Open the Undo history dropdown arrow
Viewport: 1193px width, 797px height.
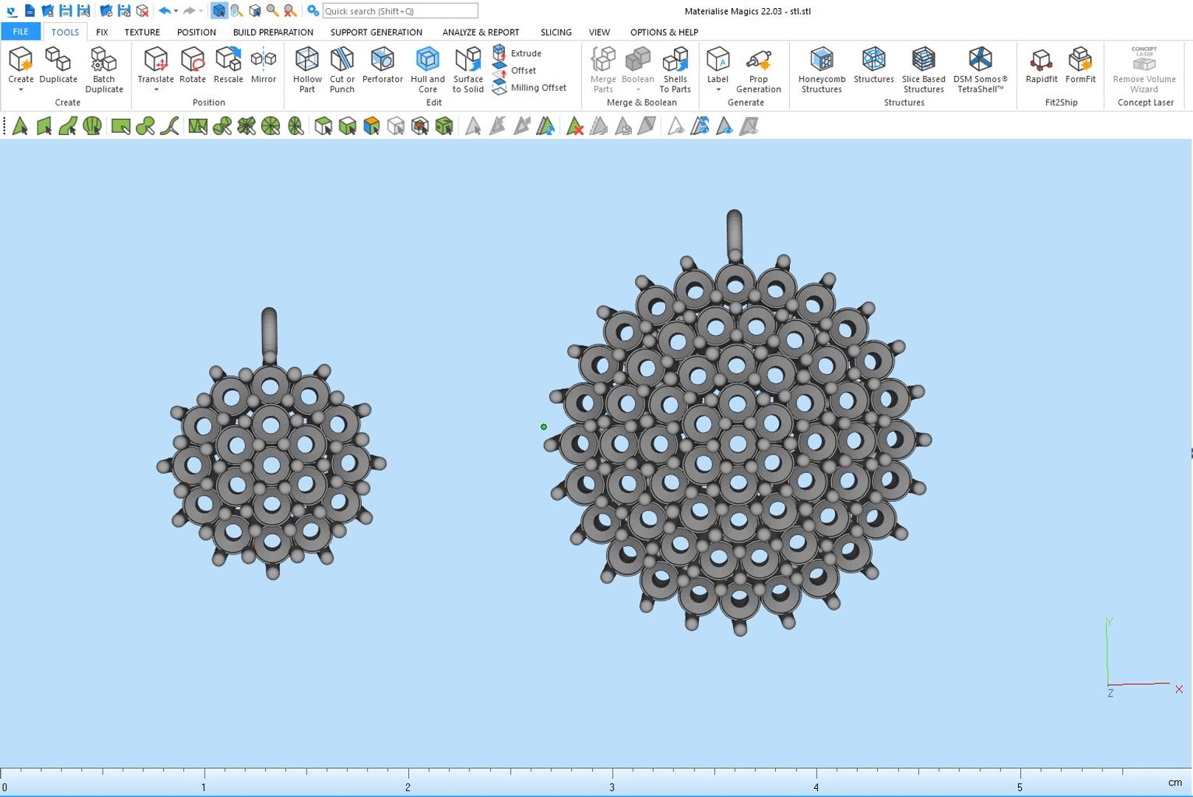pos(176,11)
